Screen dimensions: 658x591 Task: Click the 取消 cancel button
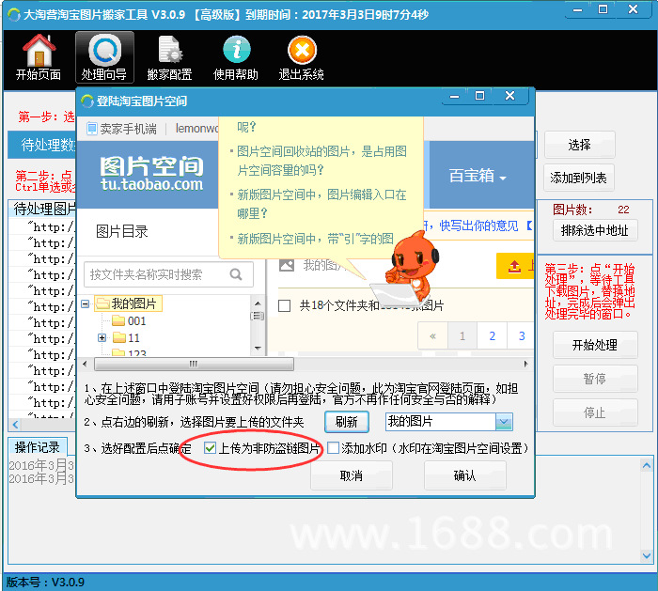tap(352, 475)
